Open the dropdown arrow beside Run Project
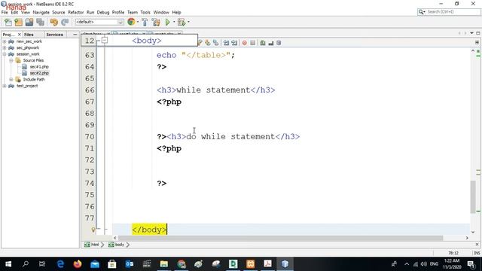Image resolution: width=482 pixels, height=271 pixels. click(x=174, y=22)
